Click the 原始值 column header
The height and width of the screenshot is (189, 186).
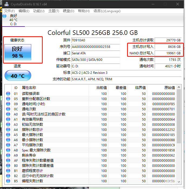tap(162, 88)
